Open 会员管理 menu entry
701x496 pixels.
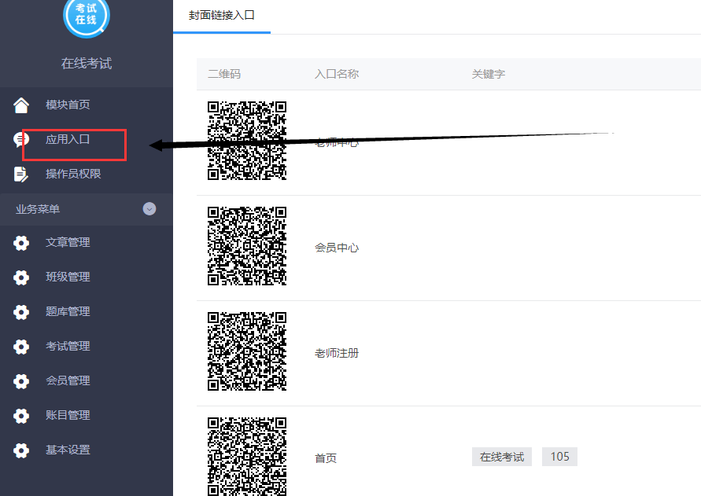68,380
